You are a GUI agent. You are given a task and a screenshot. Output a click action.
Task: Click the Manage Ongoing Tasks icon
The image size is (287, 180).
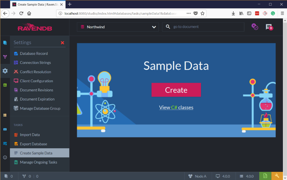pyautogui.click(x=16, y=162)
